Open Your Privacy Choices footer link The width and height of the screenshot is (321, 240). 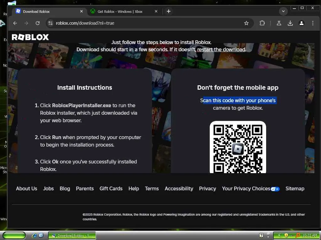(x=246, y=188)
